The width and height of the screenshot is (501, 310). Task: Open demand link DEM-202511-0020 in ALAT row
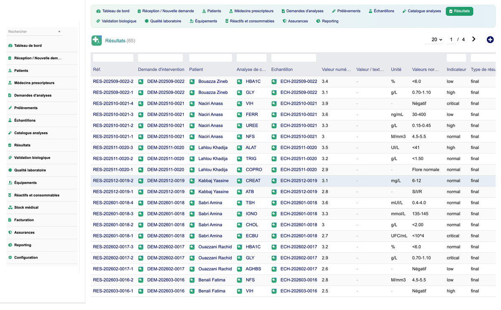point(166,148)
